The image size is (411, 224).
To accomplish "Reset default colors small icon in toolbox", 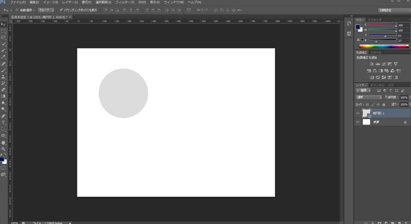I will (1, 155).
